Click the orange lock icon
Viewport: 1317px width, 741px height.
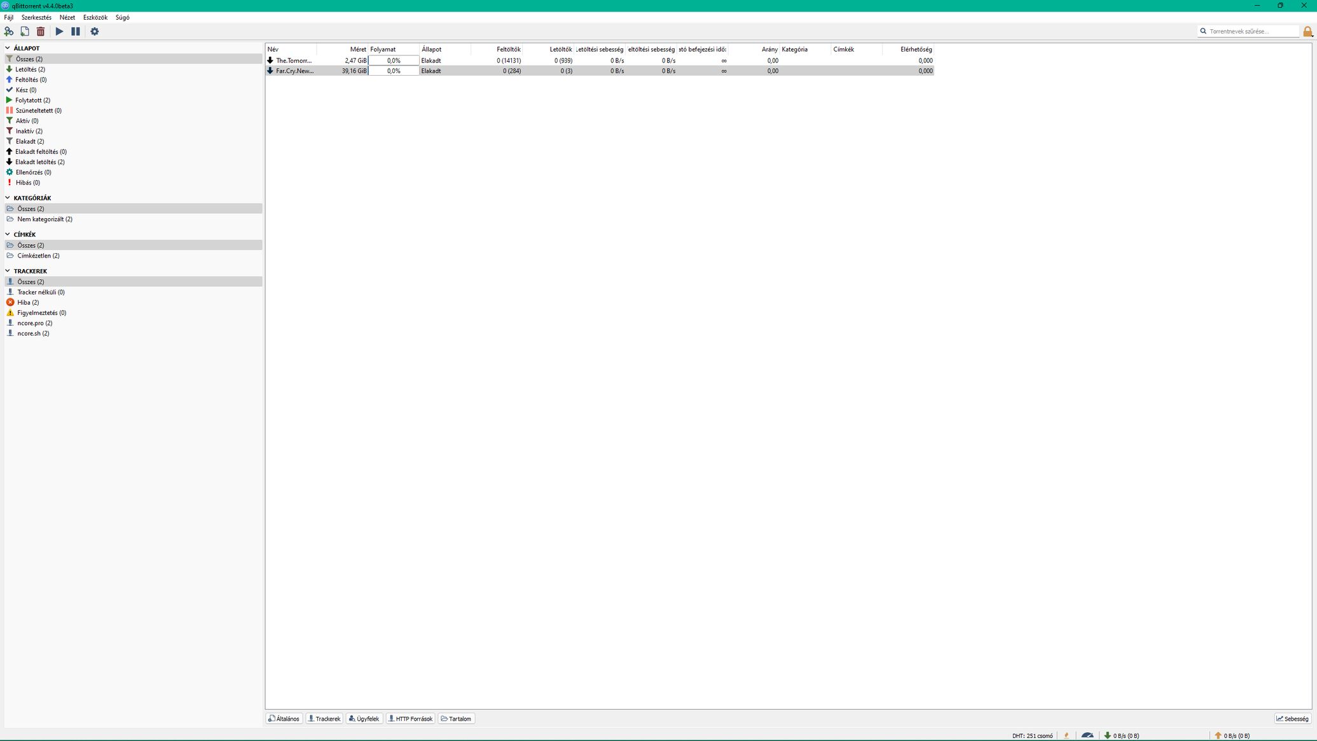(x=1307, y=31)
